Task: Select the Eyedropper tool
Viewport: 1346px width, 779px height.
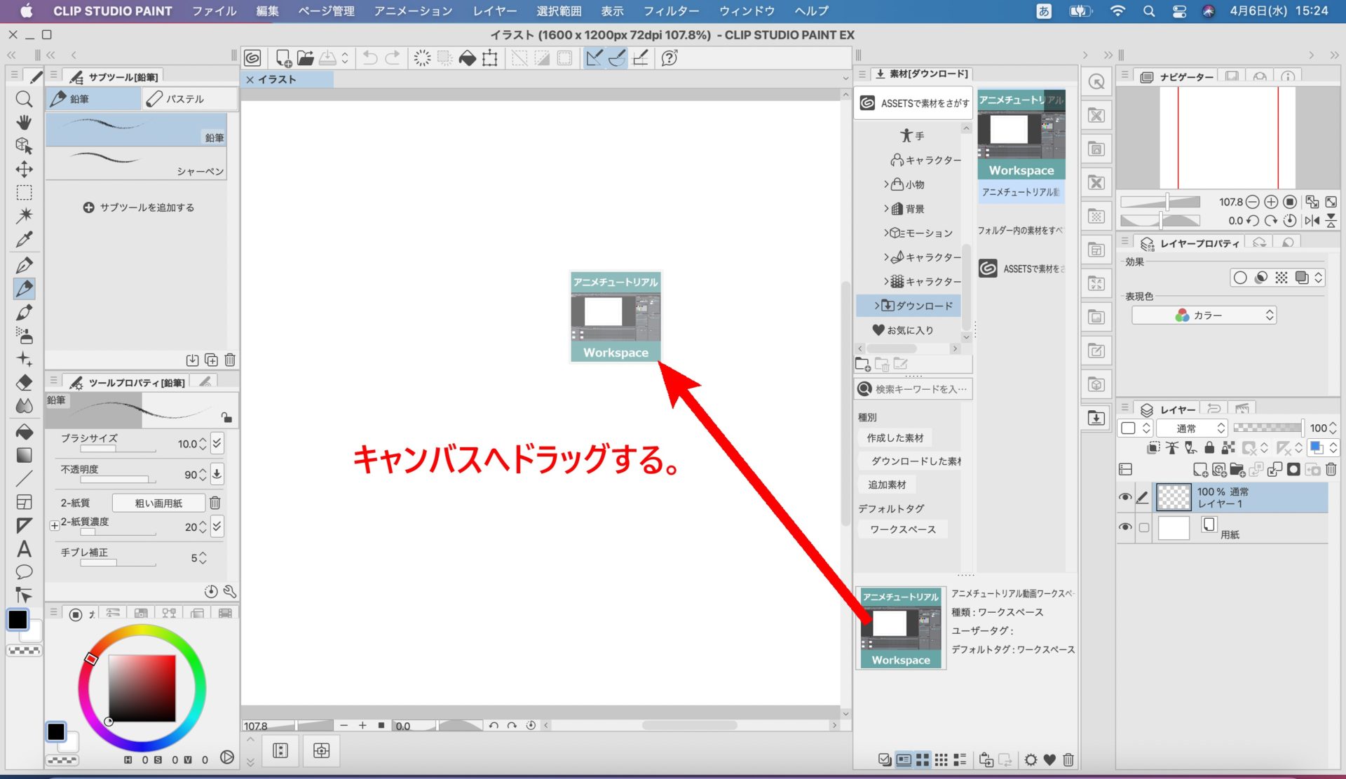Action: pyautogui.click(x=24, y=239)
